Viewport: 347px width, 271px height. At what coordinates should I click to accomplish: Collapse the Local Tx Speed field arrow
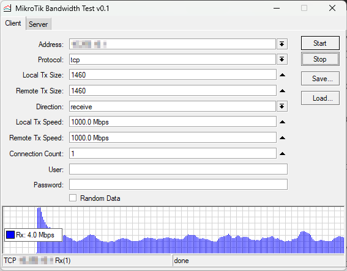coord(282,122)
